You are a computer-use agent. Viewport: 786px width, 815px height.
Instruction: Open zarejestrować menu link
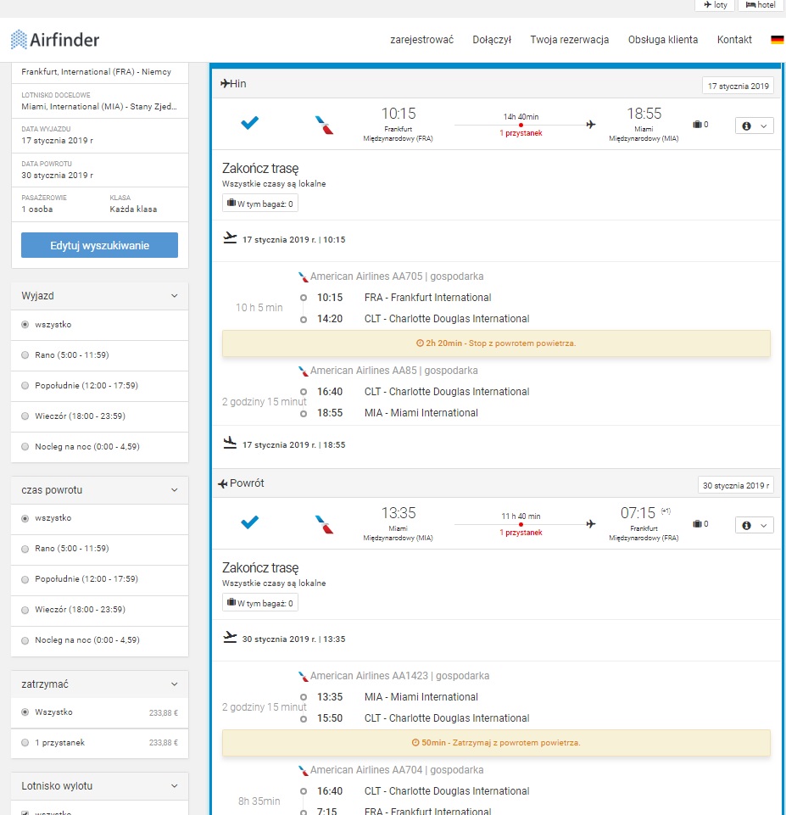point(422,40)
